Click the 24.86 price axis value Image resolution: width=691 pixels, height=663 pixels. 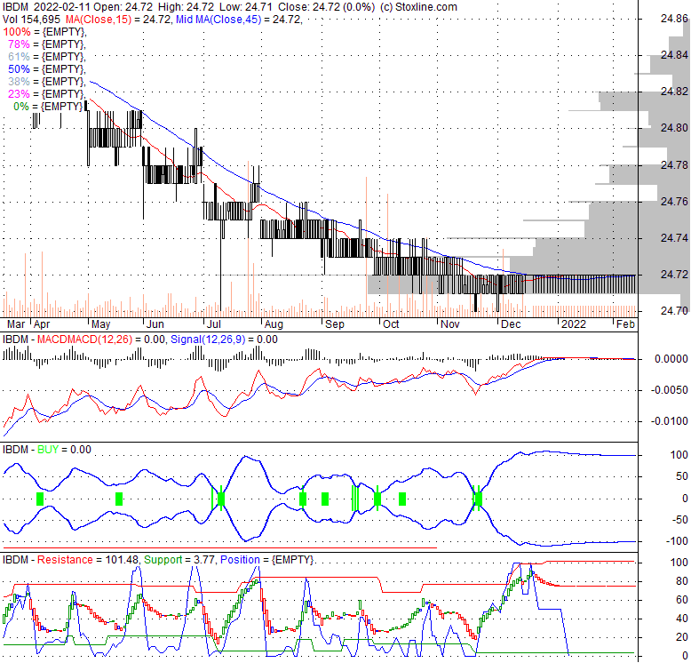(x=674, y=19)
